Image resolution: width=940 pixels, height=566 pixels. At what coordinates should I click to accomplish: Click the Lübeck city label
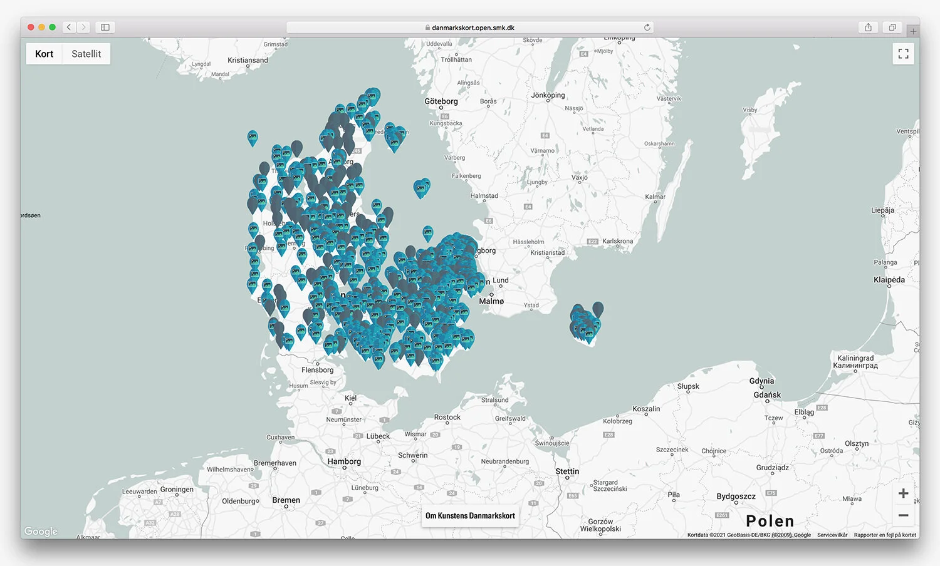pos(378,436)
